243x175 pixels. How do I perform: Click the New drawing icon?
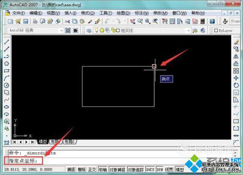10,21
